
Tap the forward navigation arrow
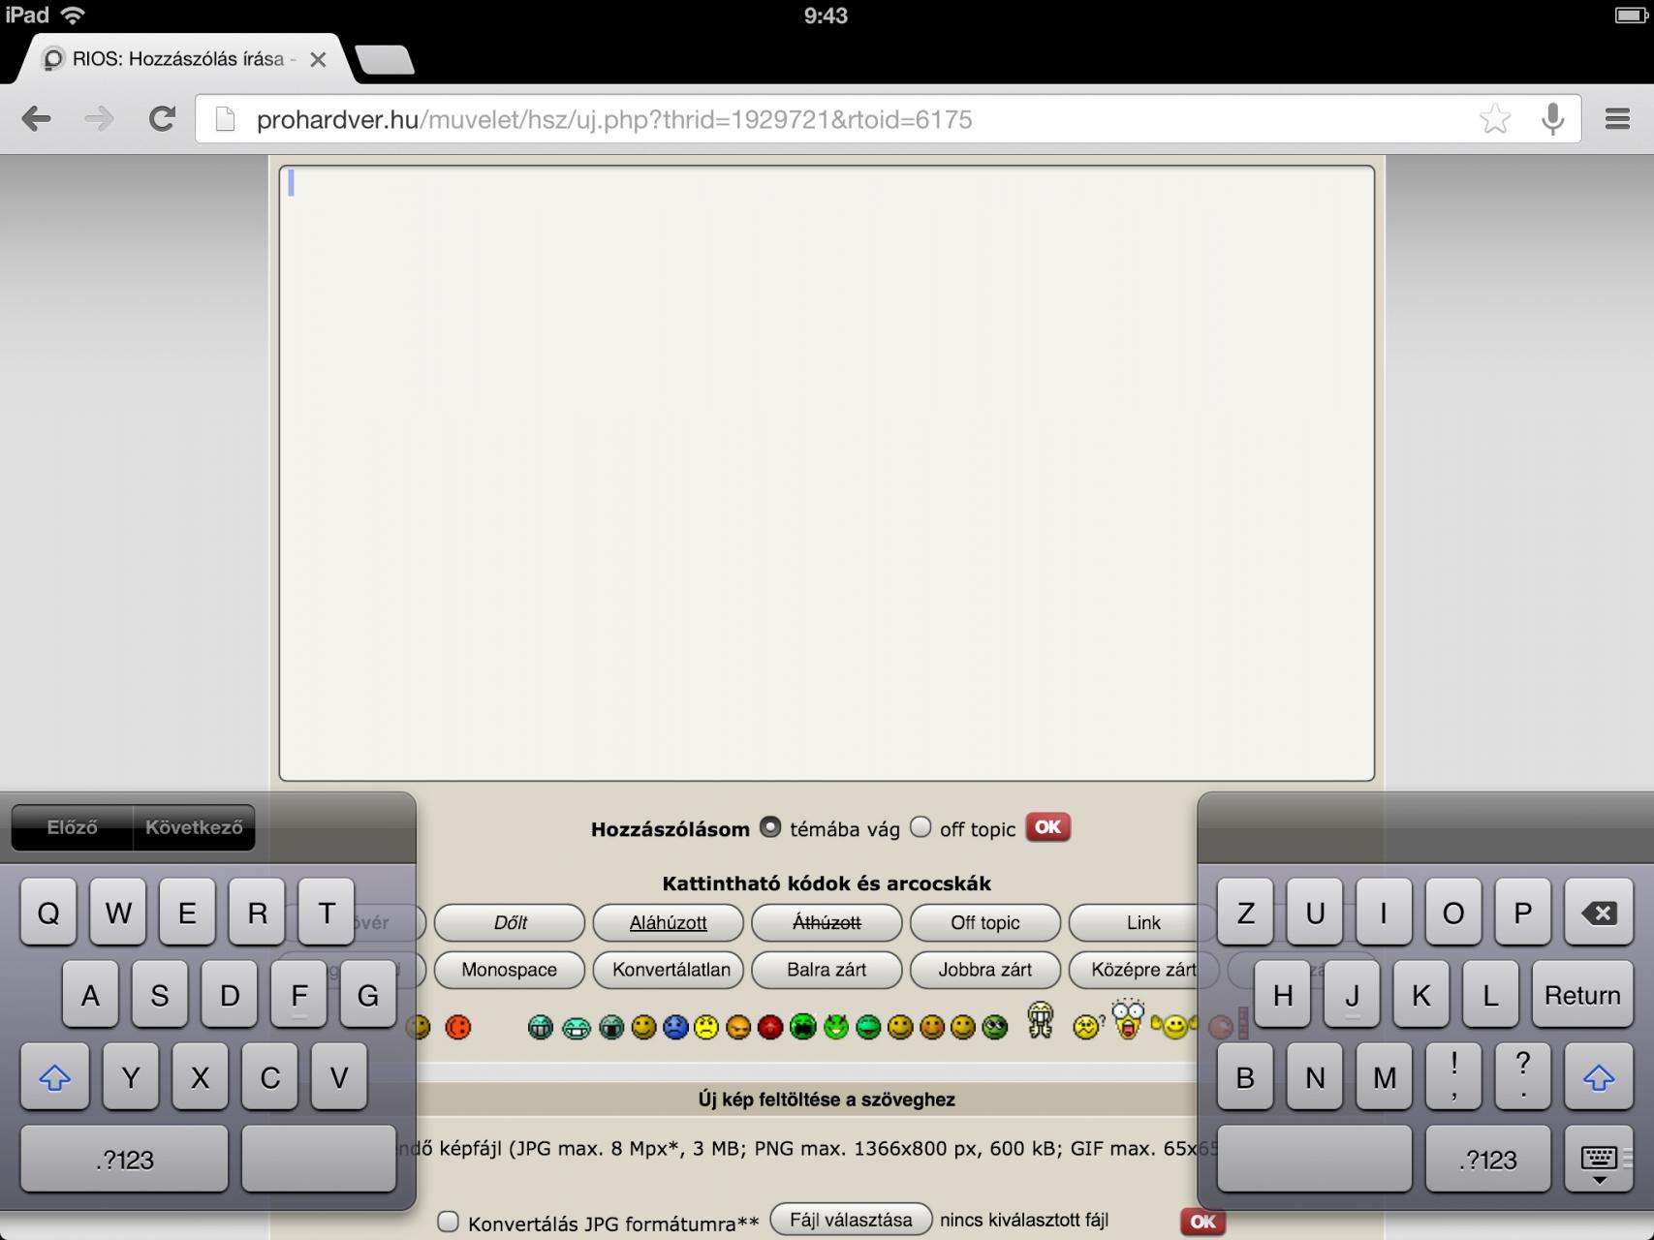pyautogui.click(x=99, y=119)
